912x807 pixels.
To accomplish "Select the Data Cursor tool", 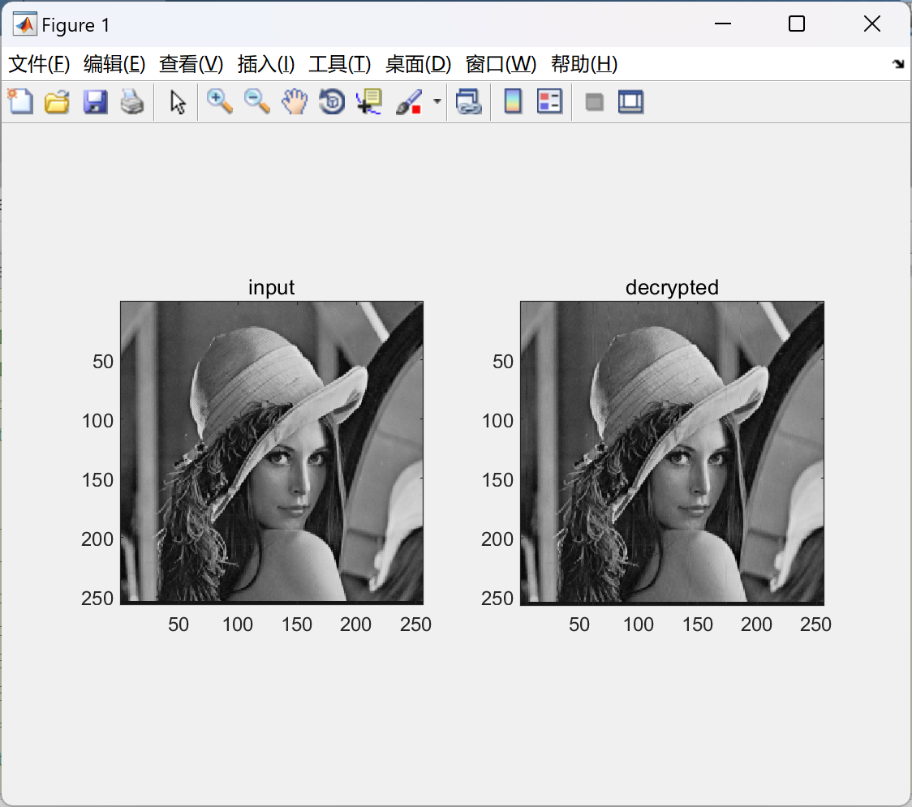I will point(369,101).
